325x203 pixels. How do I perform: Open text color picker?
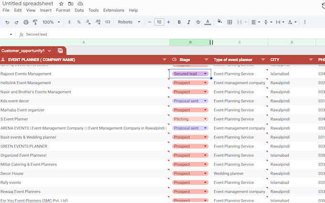coord(207,22)
